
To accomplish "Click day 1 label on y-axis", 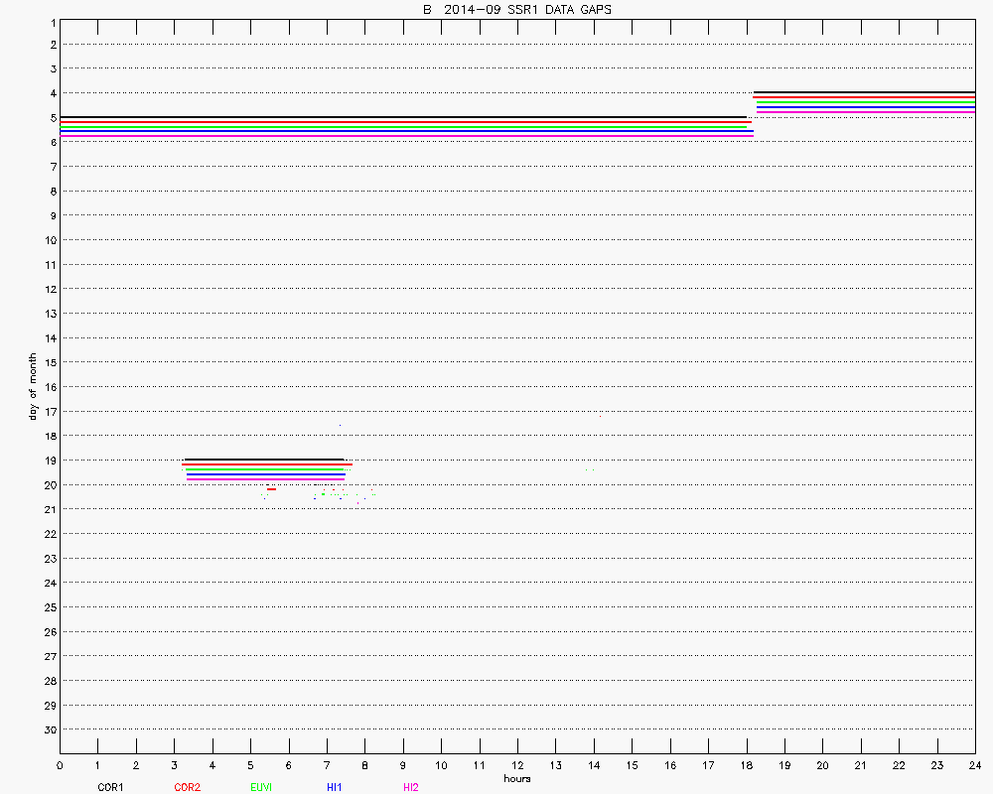I will (52, 20).
